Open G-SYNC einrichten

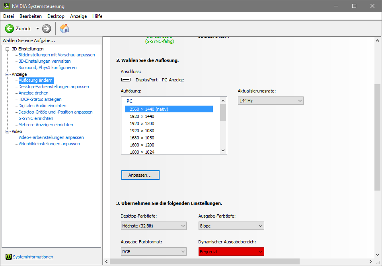click(x=36, y=118)
